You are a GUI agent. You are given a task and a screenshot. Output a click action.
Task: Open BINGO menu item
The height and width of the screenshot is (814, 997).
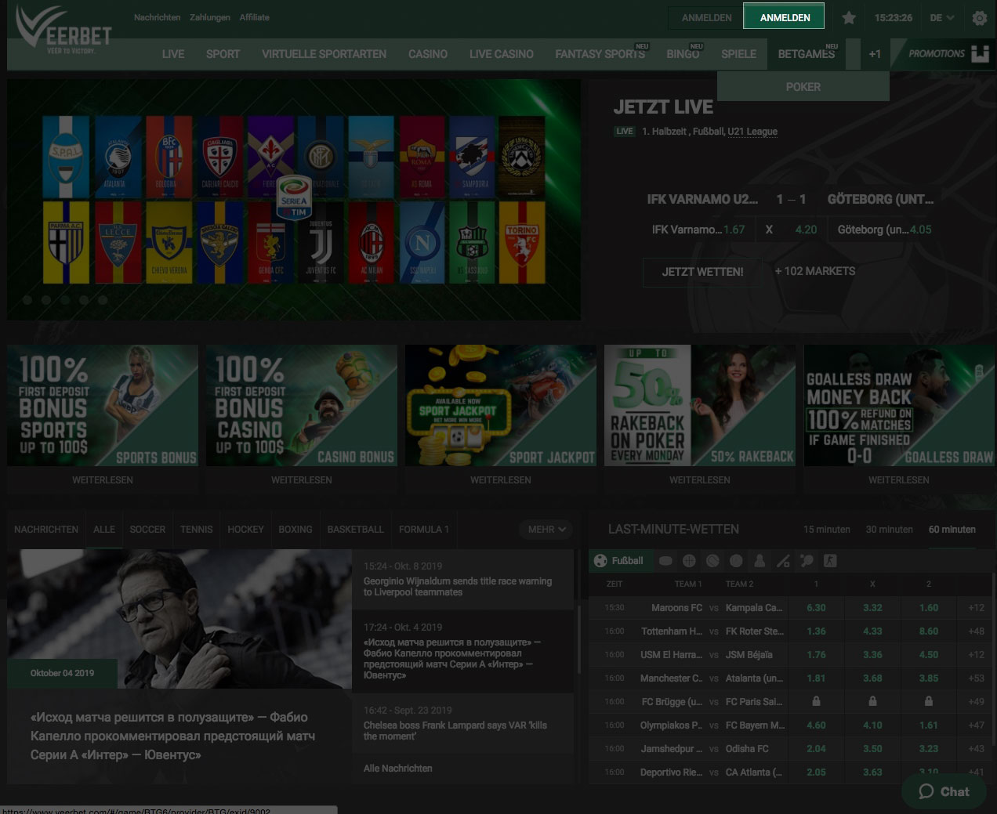(683, 54)
